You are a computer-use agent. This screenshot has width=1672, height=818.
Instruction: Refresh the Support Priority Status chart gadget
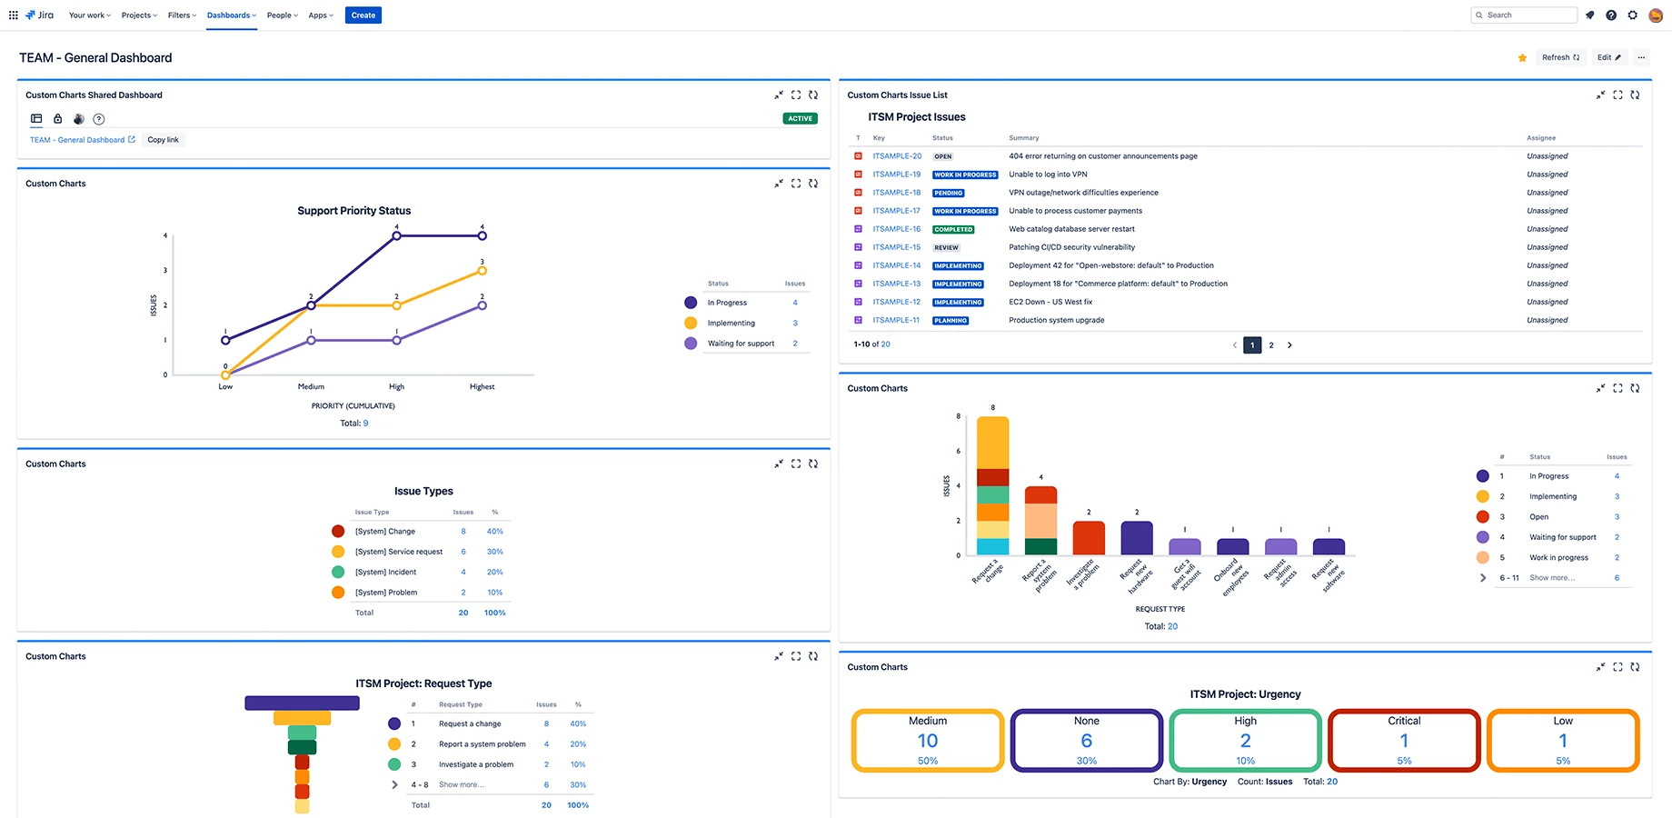(x=813, y=183)
